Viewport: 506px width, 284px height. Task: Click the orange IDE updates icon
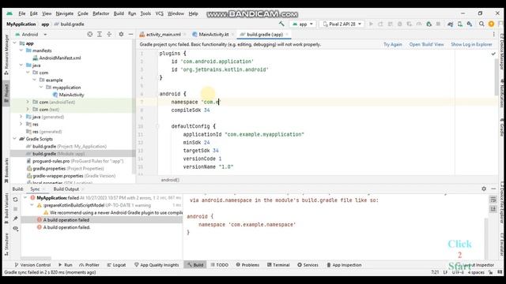pos(491,24)
